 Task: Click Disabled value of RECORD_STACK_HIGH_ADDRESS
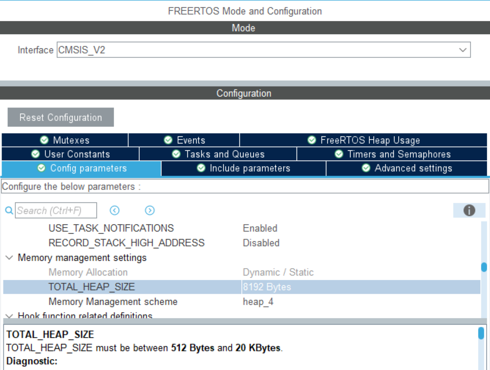[x=261, y=243]
